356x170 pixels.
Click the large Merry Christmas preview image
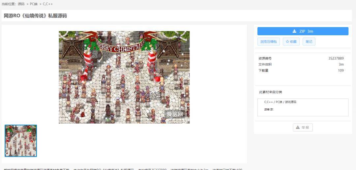124,77
